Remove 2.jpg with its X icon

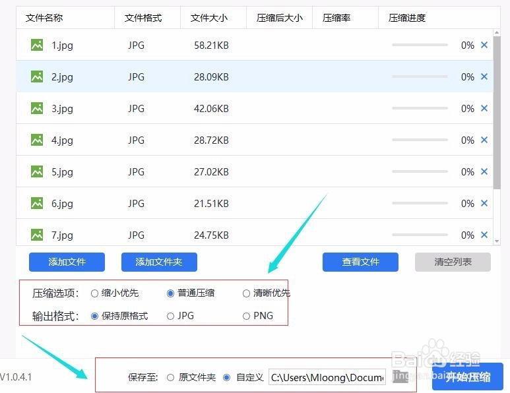(x=484, y=76)
